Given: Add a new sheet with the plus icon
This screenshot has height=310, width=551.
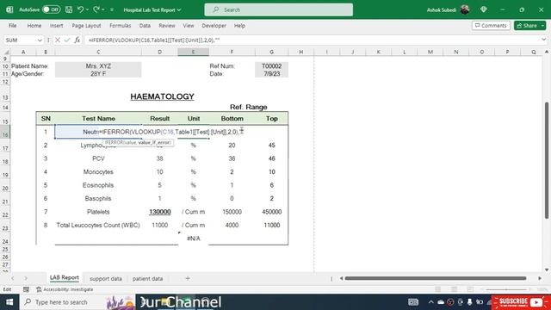Looking at the screenshot, I should point(188,278).
